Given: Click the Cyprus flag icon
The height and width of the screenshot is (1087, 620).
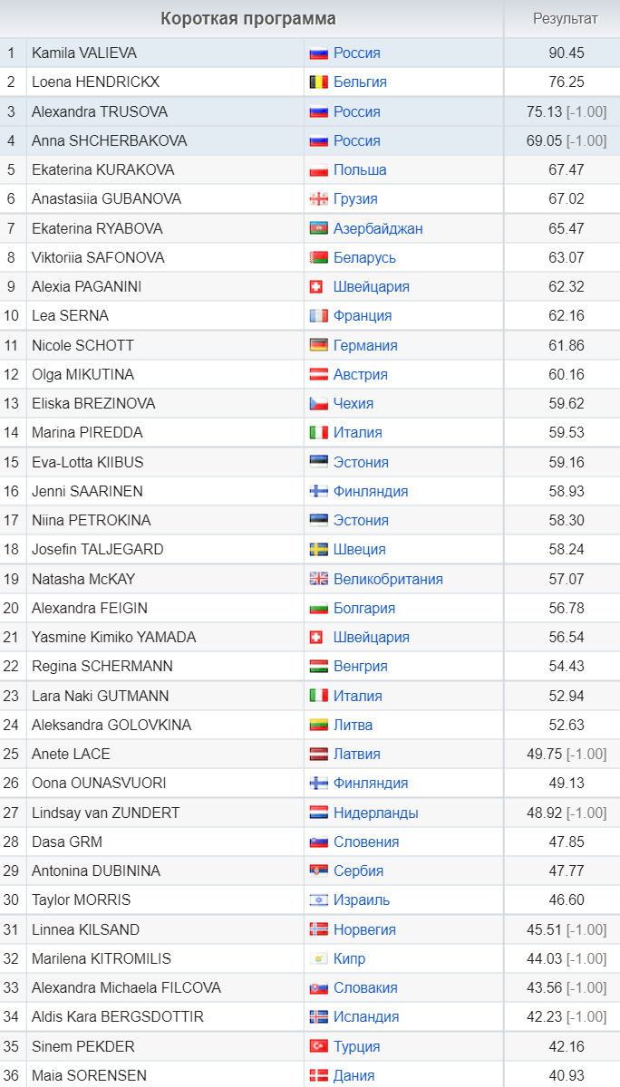Looking at the screenshot, I should pyautogui.click(x=318, y=958).
